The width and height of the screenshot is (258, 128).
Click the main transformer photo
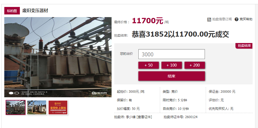click(x=58, y=57)
